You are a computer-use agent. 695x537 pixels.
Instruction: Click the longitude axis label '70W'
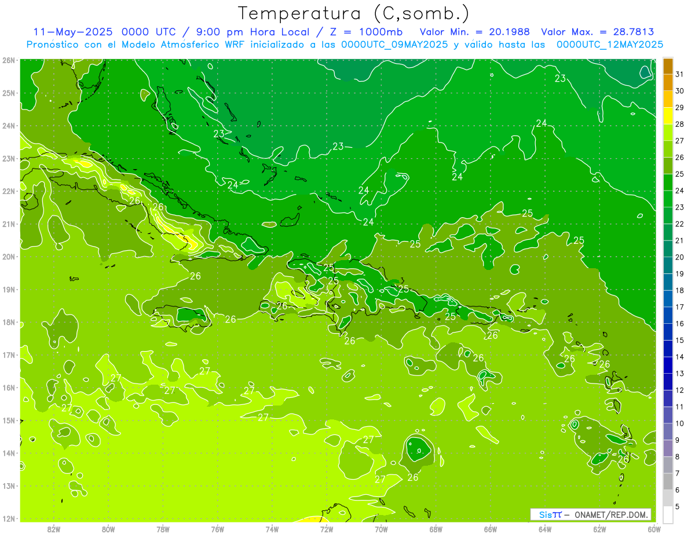381,529
